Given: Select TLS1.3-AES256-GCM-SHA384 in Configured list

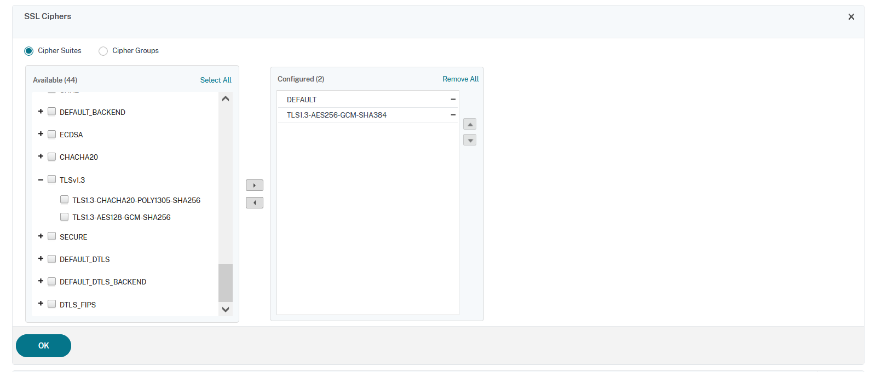Looking at the screenshot, I should [x=367, y=115].
